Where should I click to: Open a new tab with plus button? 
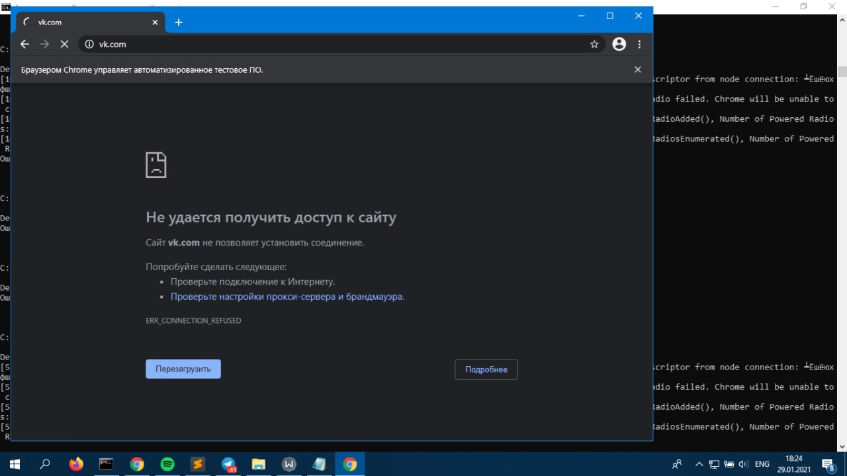(179, 23)
